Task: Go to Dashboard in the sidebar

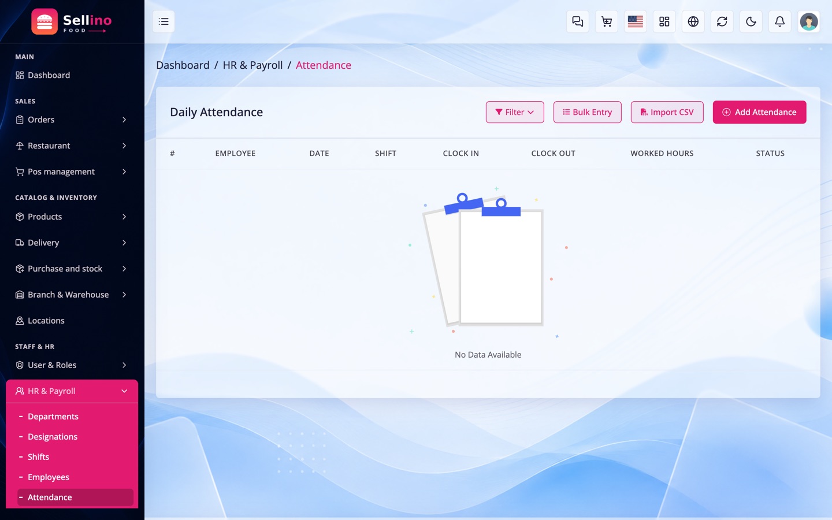Action: [x=72, y=75]
